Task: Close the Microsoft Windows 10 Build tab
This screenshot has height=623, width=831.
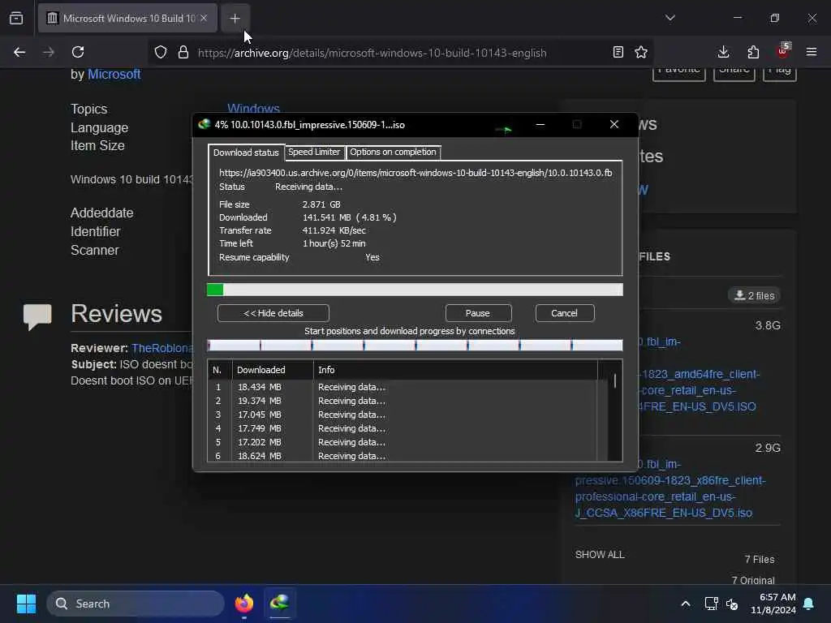Action: 204,18
